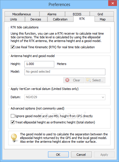Close the Preferences window
The image size is (119, 162).
coord(112,3)
